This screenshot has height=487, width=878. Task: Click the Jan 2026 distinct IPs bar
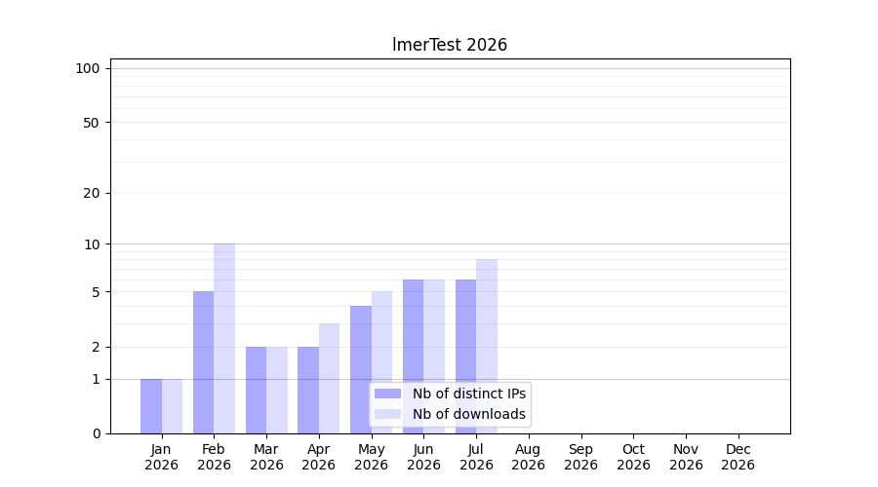pyautogui.click(x=151, y=406)
